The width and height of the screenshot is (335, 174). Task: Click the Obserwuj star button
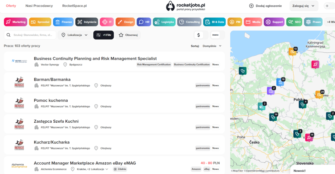click(128, 35)
